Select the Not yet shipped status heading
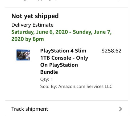 click(35, 16)
